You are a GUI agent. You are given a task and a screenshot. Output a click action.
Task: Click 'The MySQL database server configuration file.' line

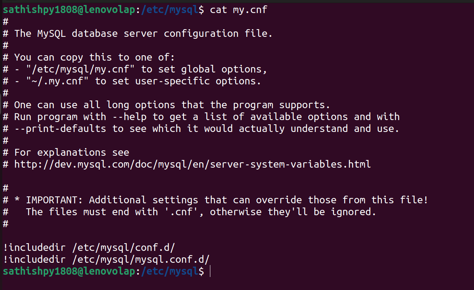pos(143,33)
